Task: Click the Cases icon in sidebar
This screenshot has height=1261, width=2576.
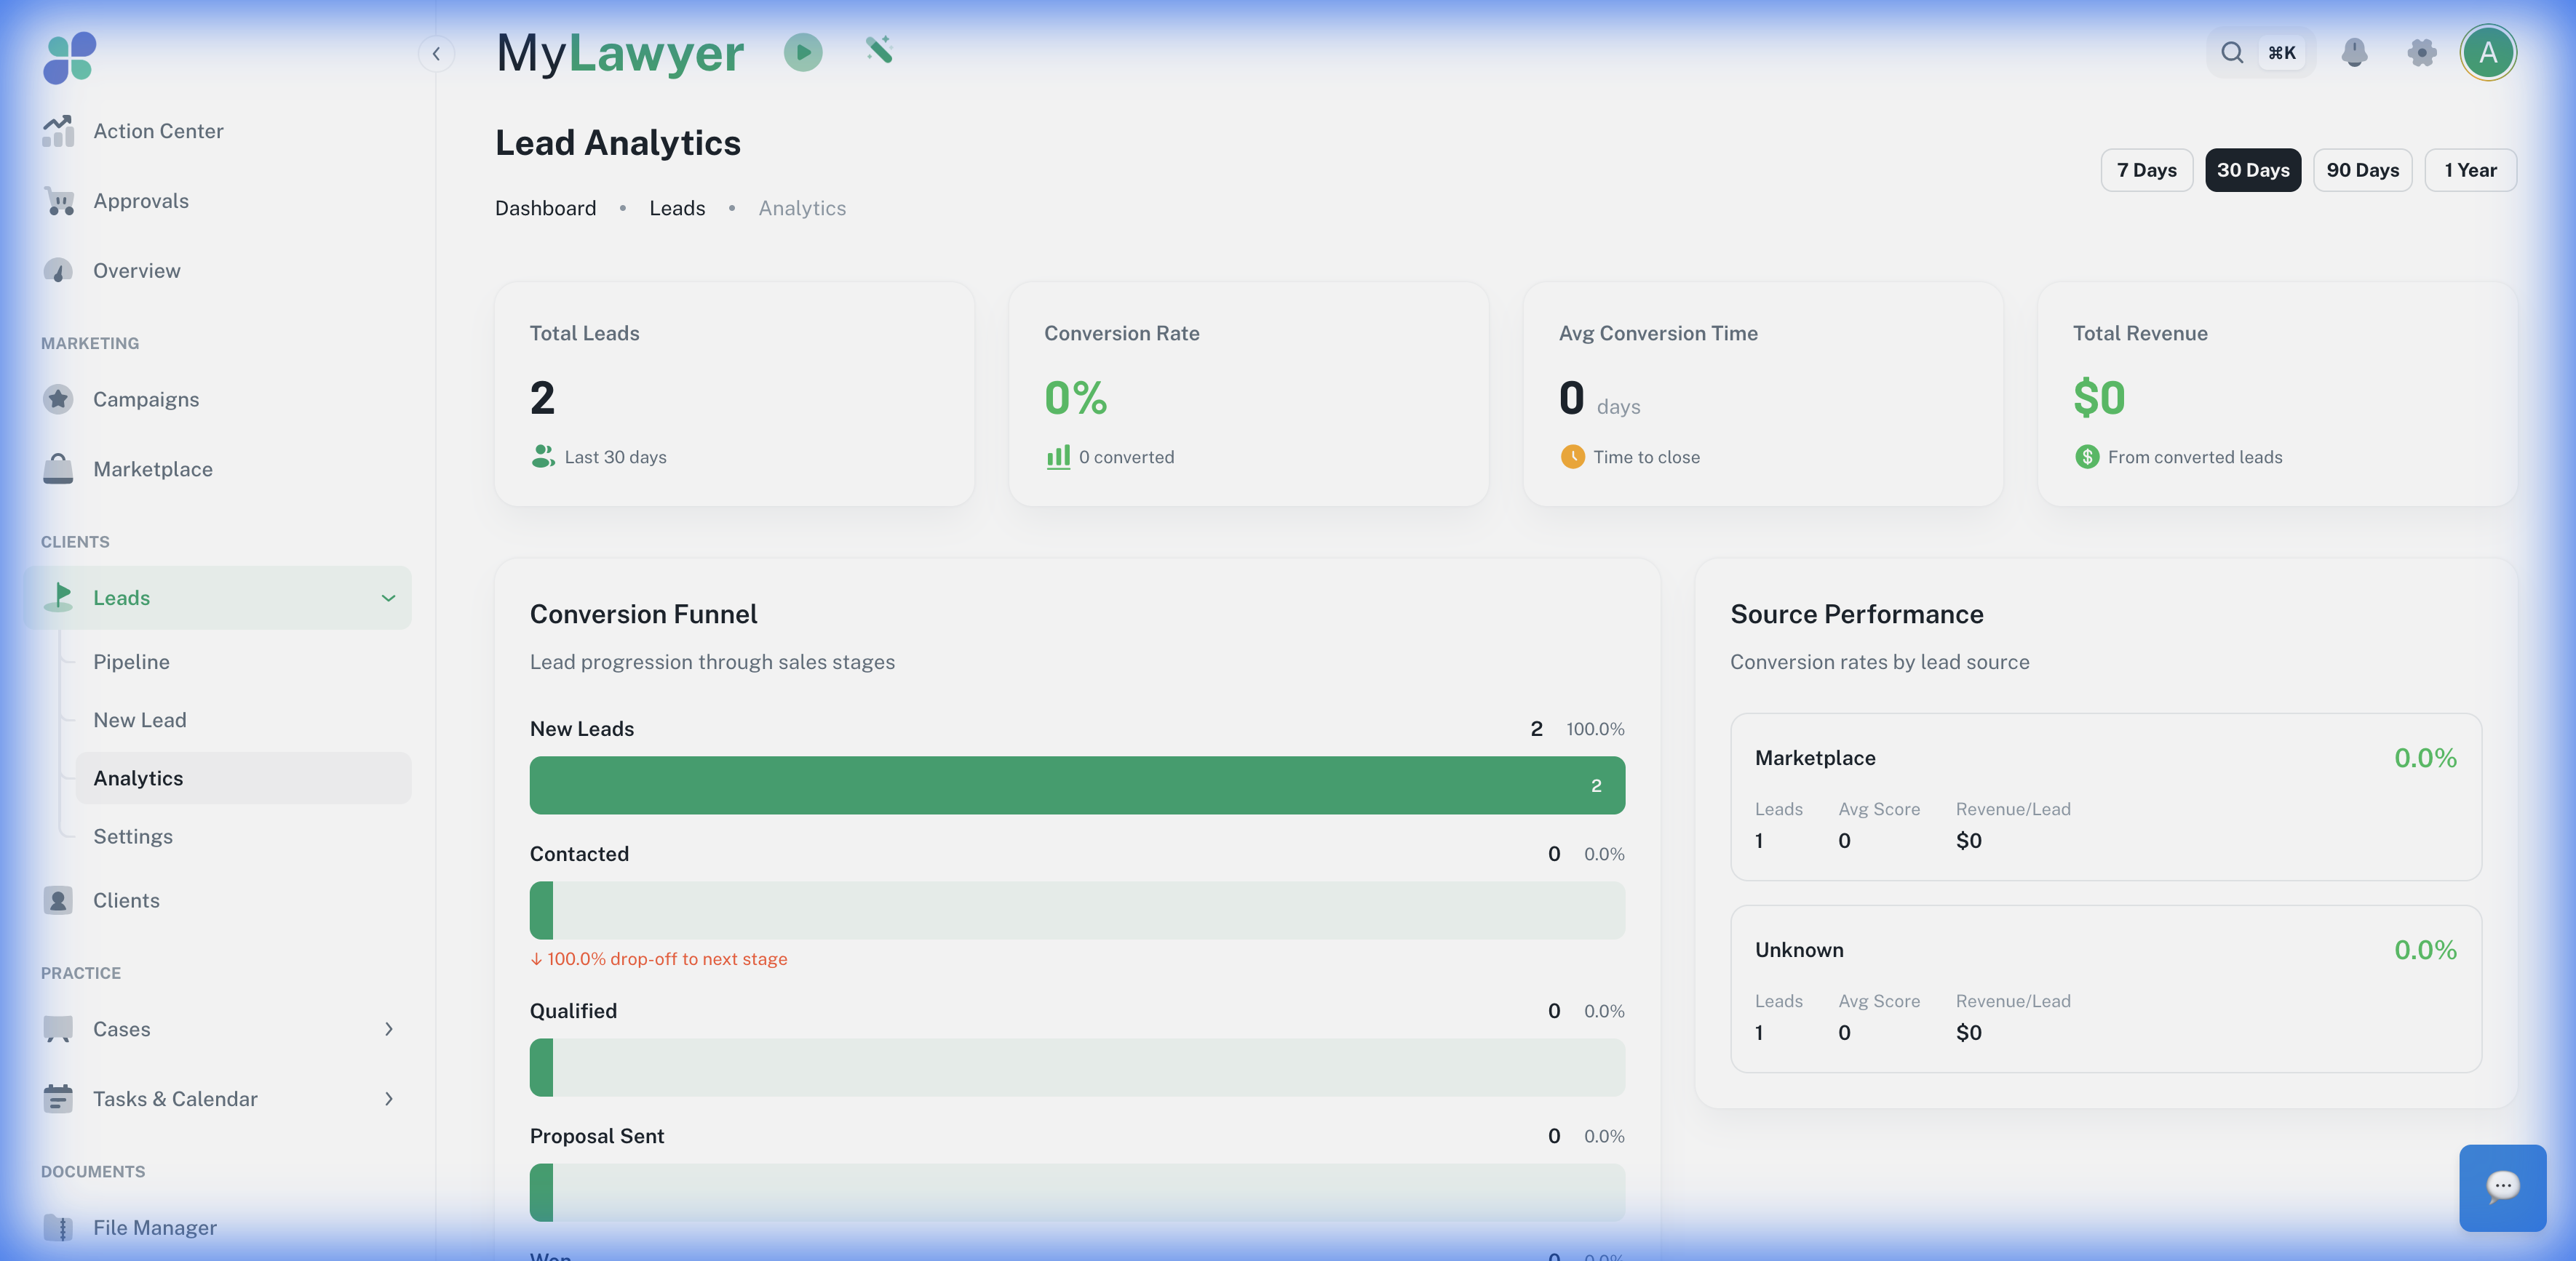Action: (x=58, y=1029)
